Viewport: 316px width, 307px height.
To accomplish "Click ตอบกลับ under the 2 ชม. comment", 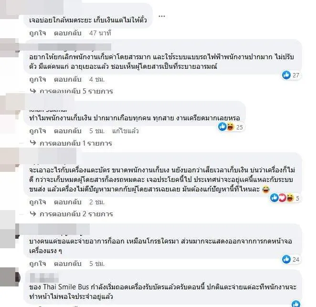I will click(x=68, y=202).
